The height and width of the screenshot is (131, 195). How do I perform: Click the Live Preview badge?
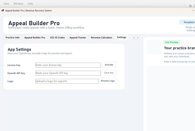(172, 42)
